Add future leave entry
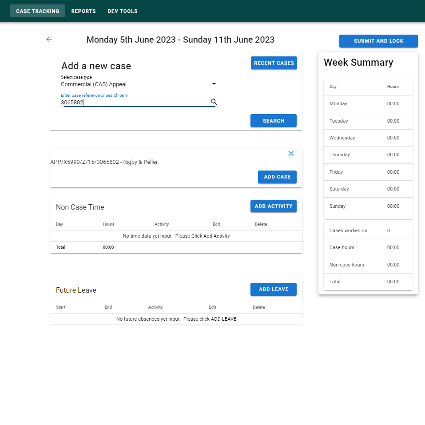Image resolution: width=425 pixels, height=425 pixels. point(274,289)
